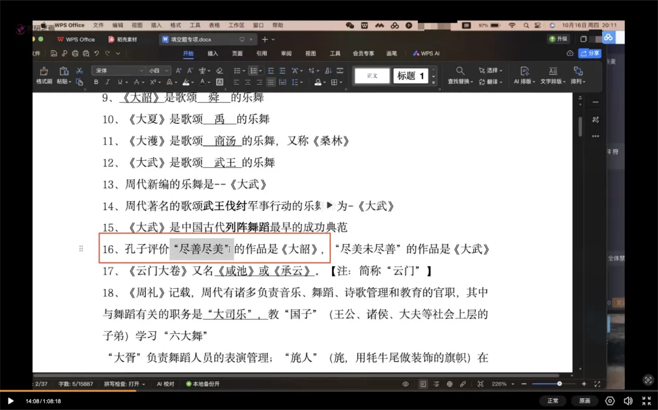Viewport: 658px width, 410px height.
Task: Open the Distributed alignment icon
Action: (x=283, y=82)
